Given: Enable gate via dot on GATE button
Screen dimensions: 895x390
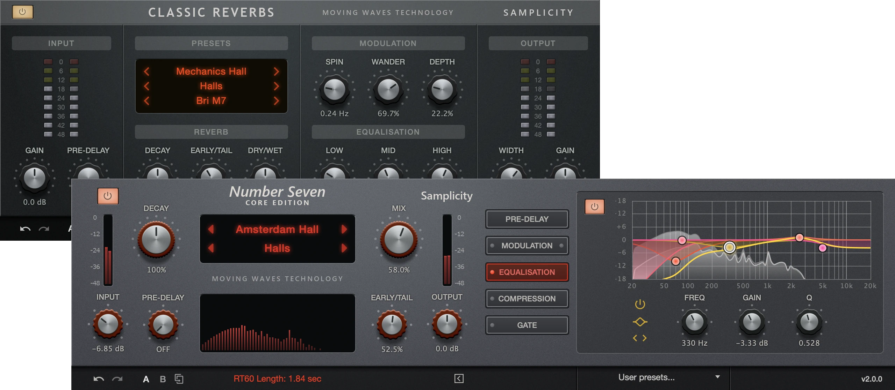Looking at the screenshot, I should click(492, 325).
